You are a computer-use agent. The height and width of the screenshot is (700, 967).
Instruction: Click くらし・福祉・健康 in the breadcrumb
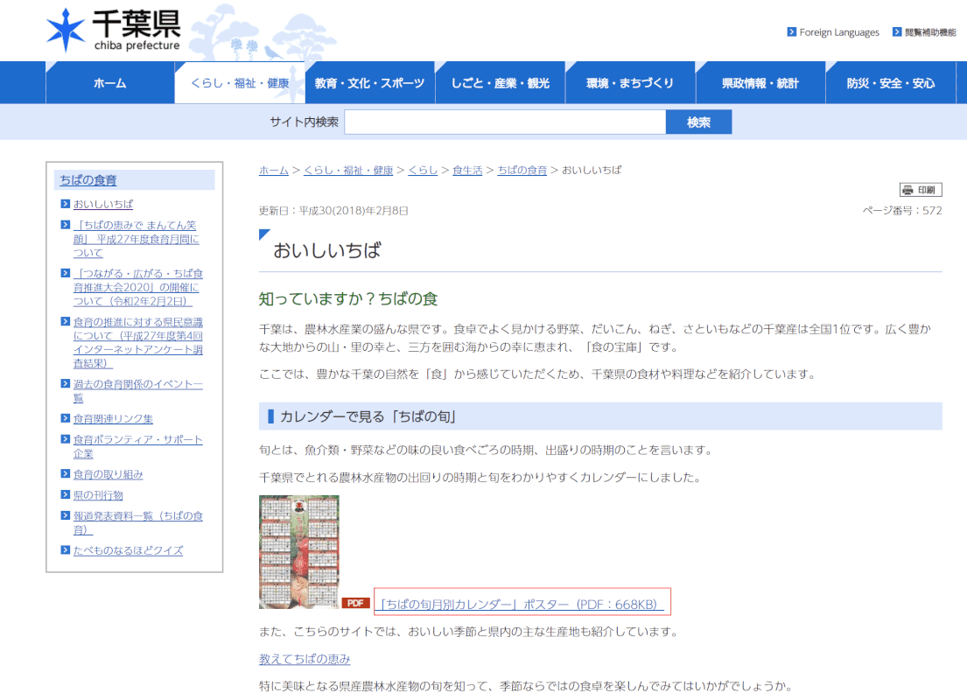[x=348, y=171]
